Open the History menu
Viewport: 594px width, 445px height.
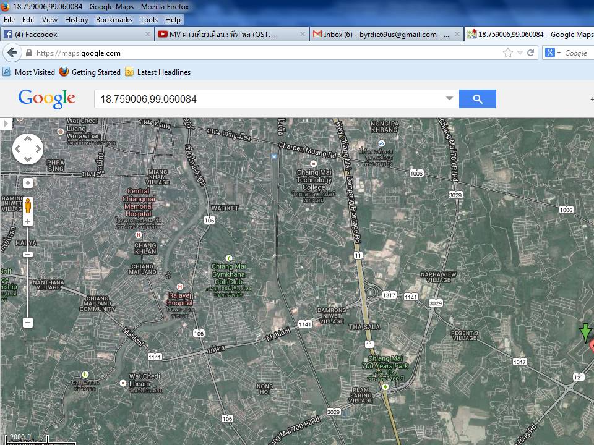click(x=77, y=20)
